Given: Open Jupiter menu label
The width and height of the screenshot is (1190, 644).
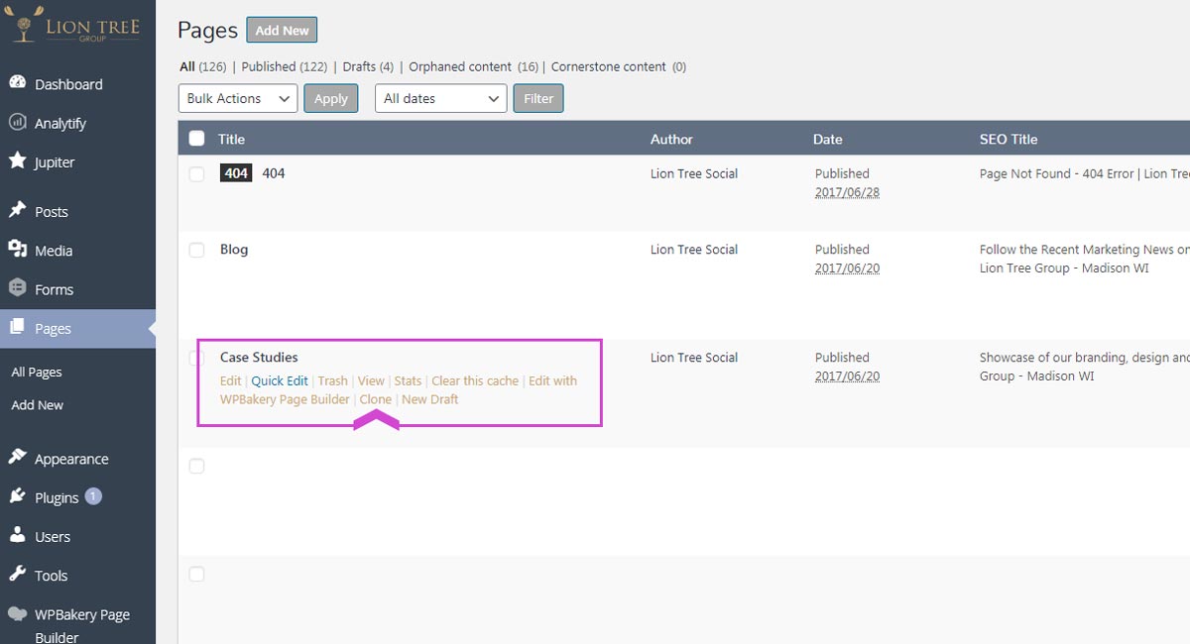Looking at the screenshot, I should (55, 161).
